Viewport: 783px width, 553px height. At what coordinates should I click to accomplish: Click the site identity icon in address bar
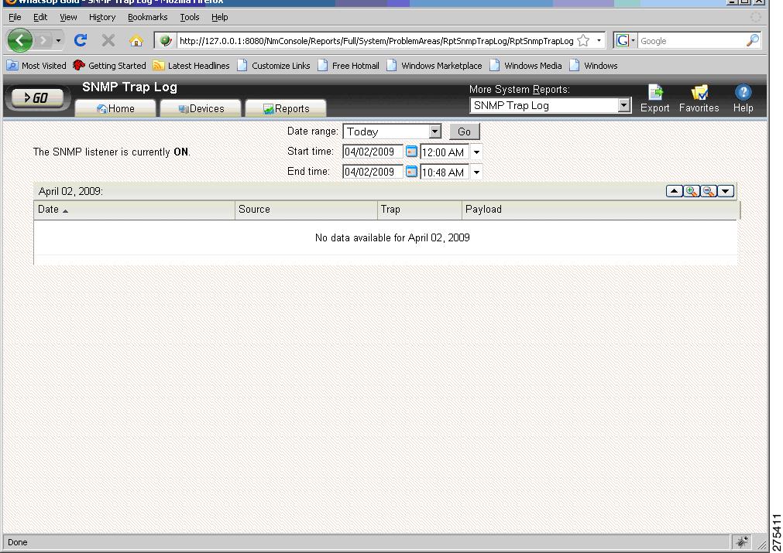click(x=166, y=41)
